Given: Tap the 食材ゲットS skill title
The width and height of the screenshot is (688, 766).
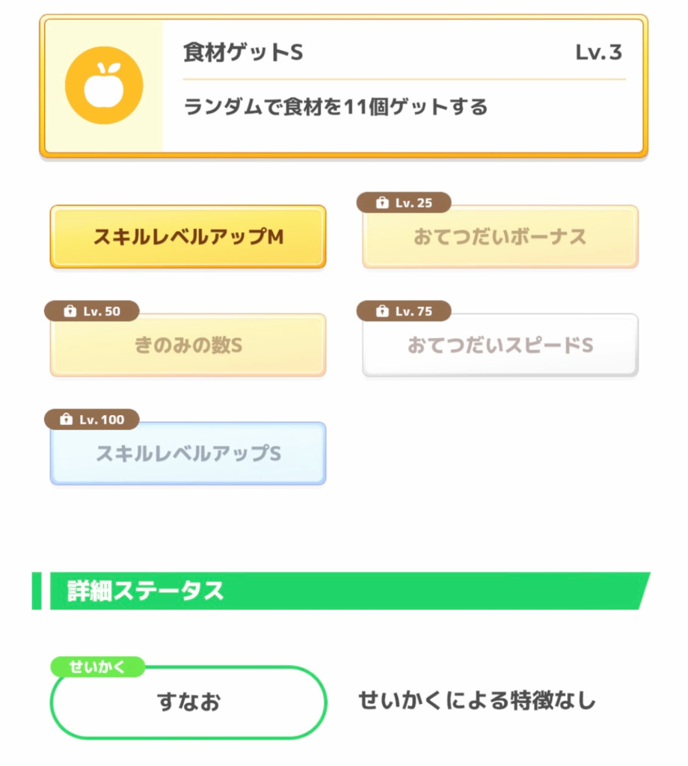Looking at the screenshot, I should click(x=243, y=53).
